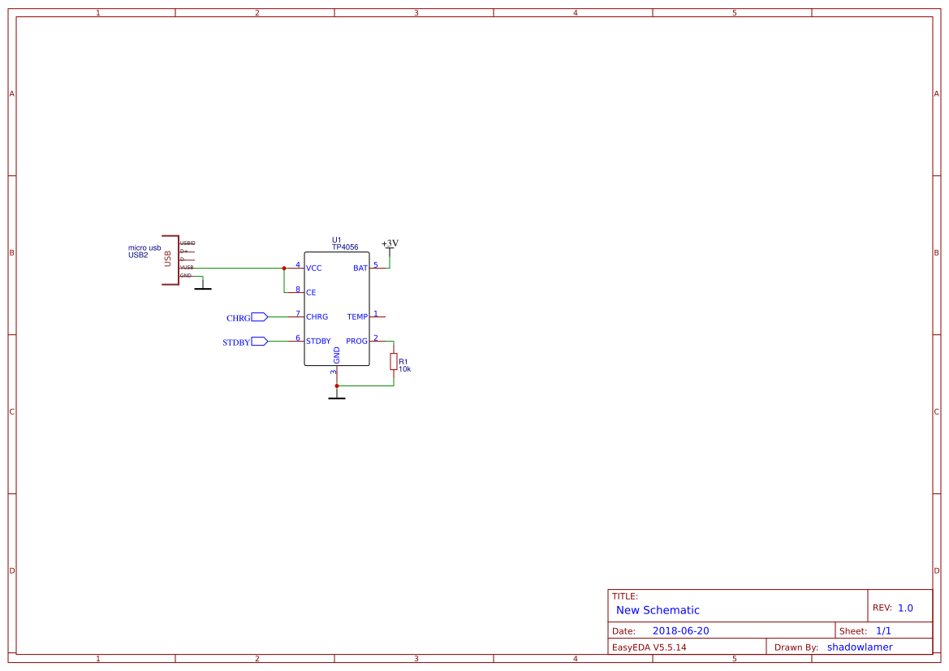Click the micro usb connector symbol USB2

tap(170, 260)
